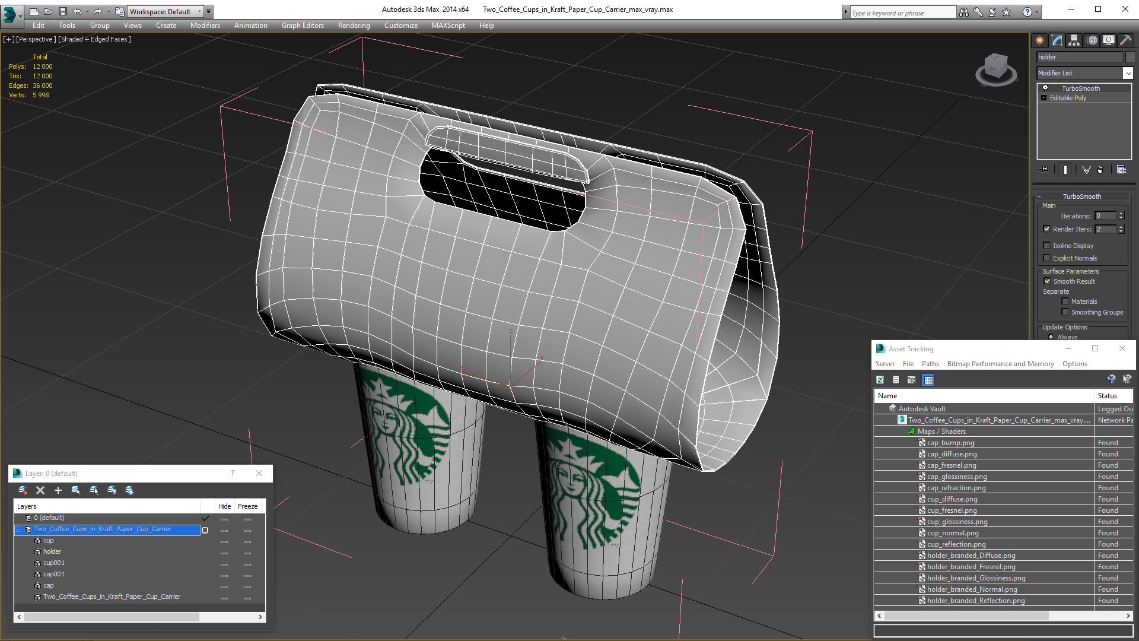1139x641 pixels.
Task: Open the Create command panel tab
Action: pyautogui.click(x=1040, y=40)
